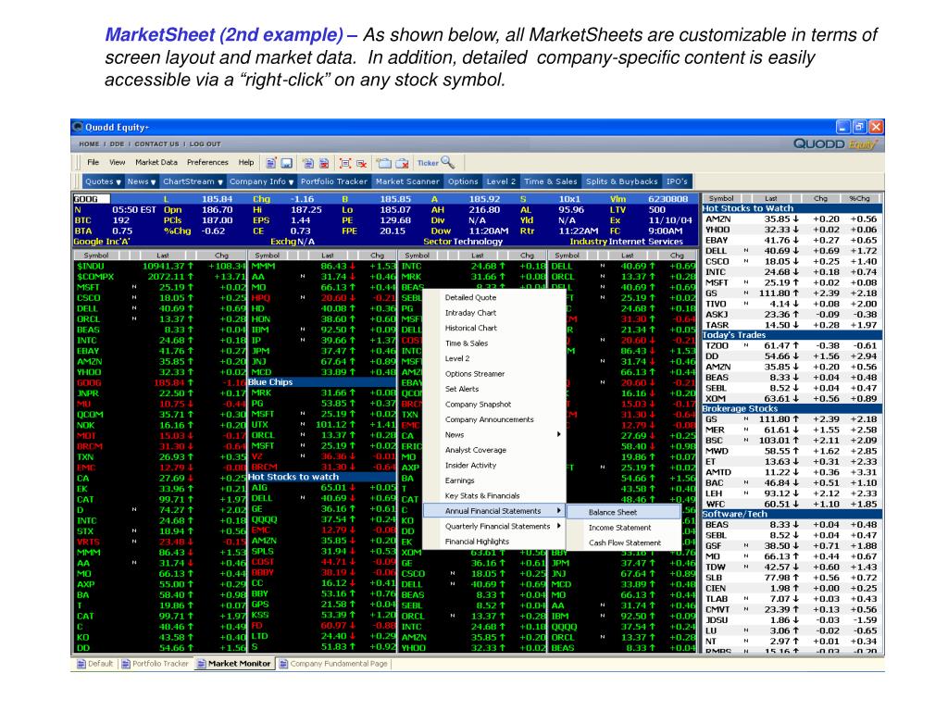Switch to Company Fundamental Page tab
This screenshot has height=711, width=948.
tap(333, 663)
